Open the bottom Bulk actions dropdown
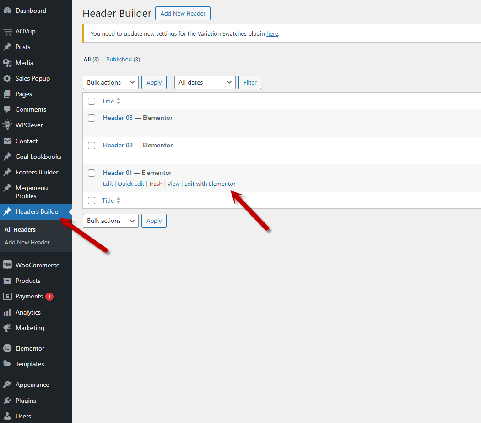The image size is (481, 423). click(x=110, y=221)
